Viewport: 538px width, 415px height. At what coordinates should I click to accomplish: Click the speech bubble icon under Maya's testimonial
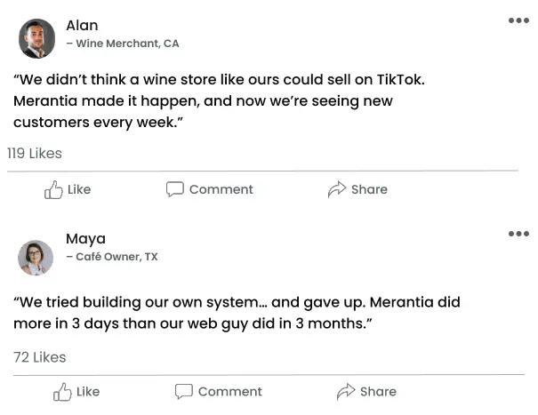pos(184,392)
